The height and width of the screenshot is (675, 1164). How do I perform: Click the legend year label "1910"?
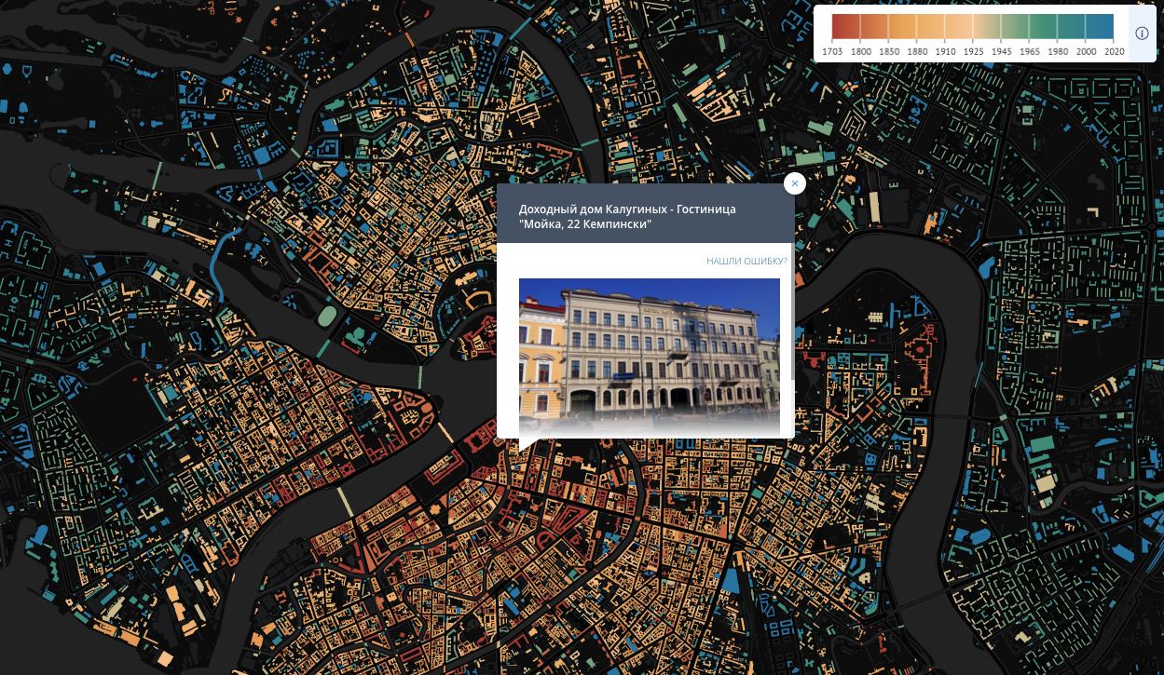[x=945, y=51]
